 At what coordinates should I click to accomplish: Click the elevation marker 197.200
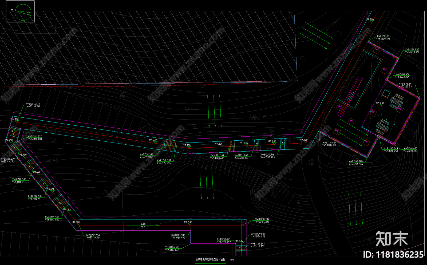(x=218, y=144)
